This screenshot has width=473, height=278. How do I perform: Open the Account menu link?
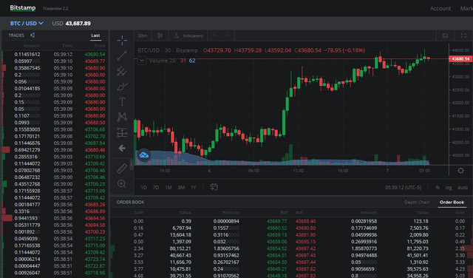click(440, 8)
